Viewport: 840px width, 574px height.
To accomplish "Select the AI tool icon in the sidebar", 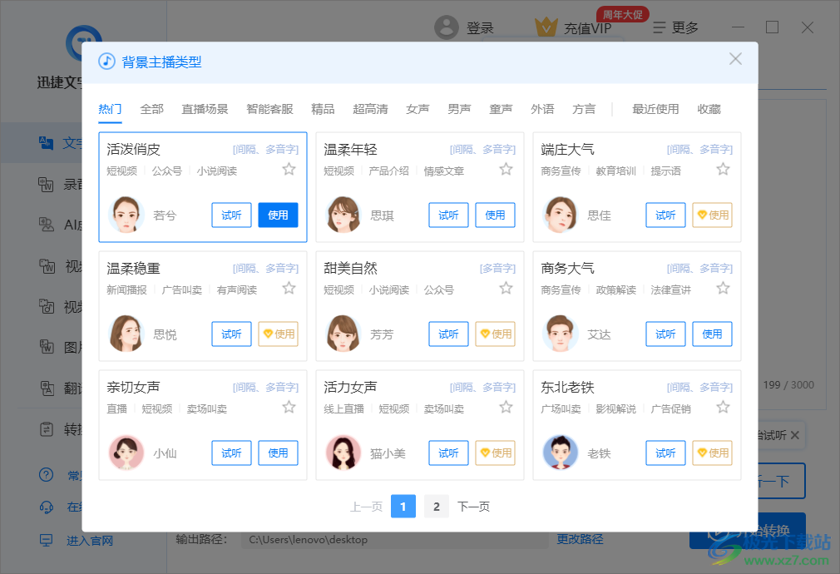I will pos(46,225).
